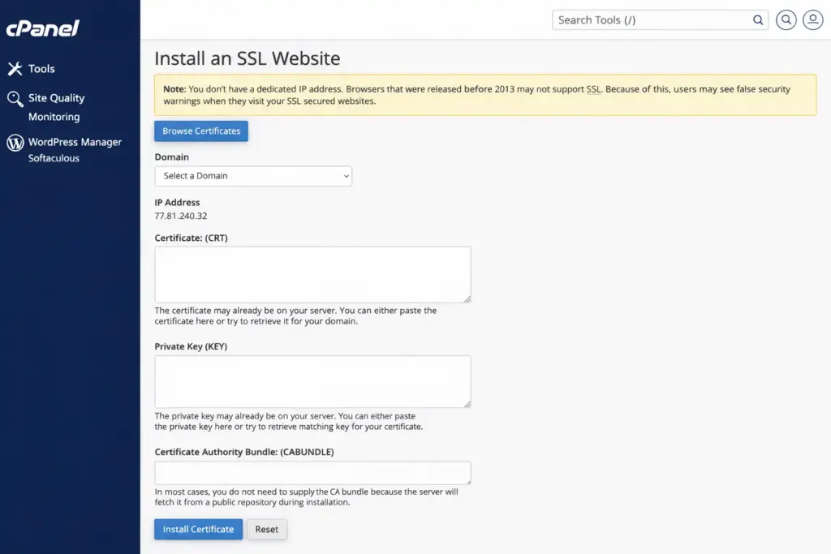Click the Certificate Authority Bundle text field

click(312, 473)
